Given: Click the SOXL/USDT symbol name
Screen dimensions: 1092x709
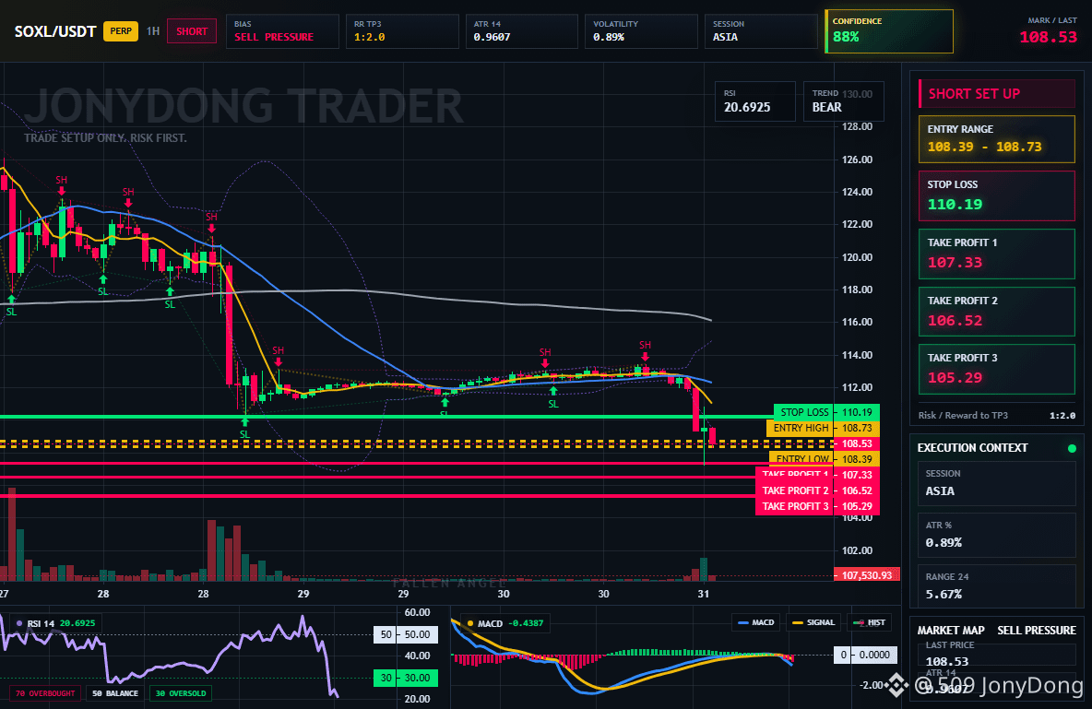Looking at the screenshot, I should pos(55,31).
